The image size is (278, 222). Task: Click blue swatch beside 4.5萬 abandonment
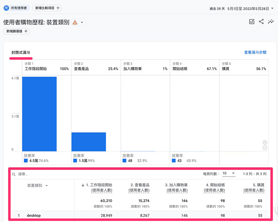(26, 161)
